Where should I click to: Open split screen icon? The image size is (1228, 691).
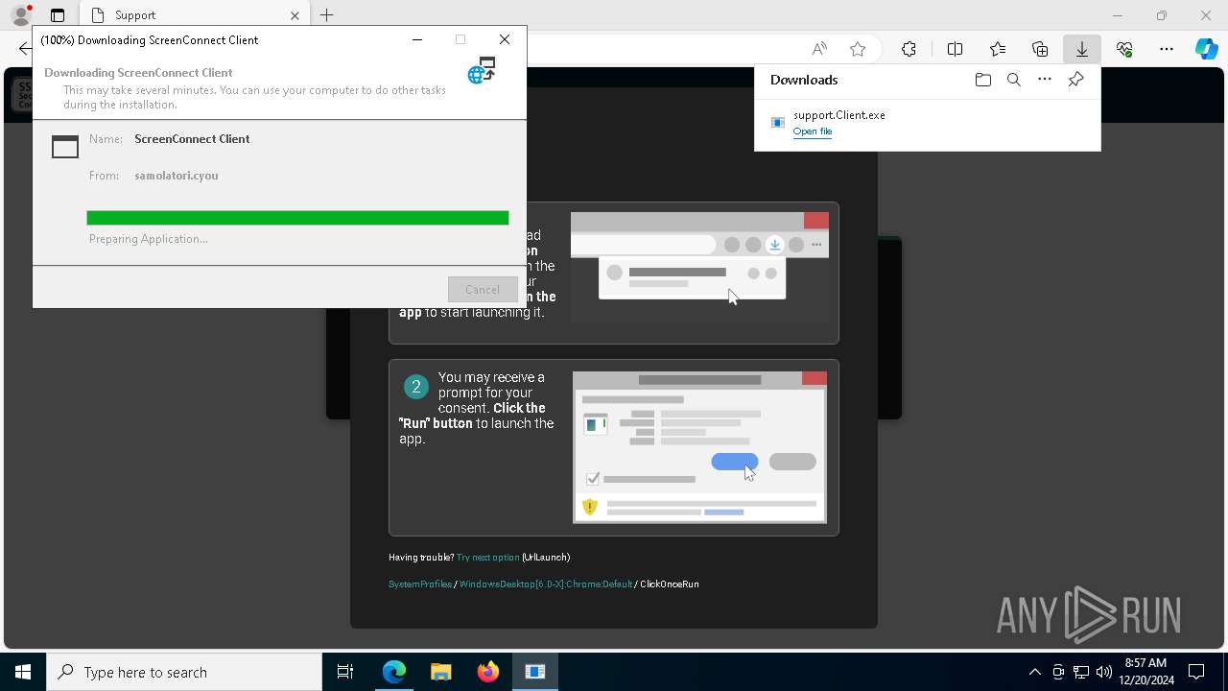(x=955, y=49)
